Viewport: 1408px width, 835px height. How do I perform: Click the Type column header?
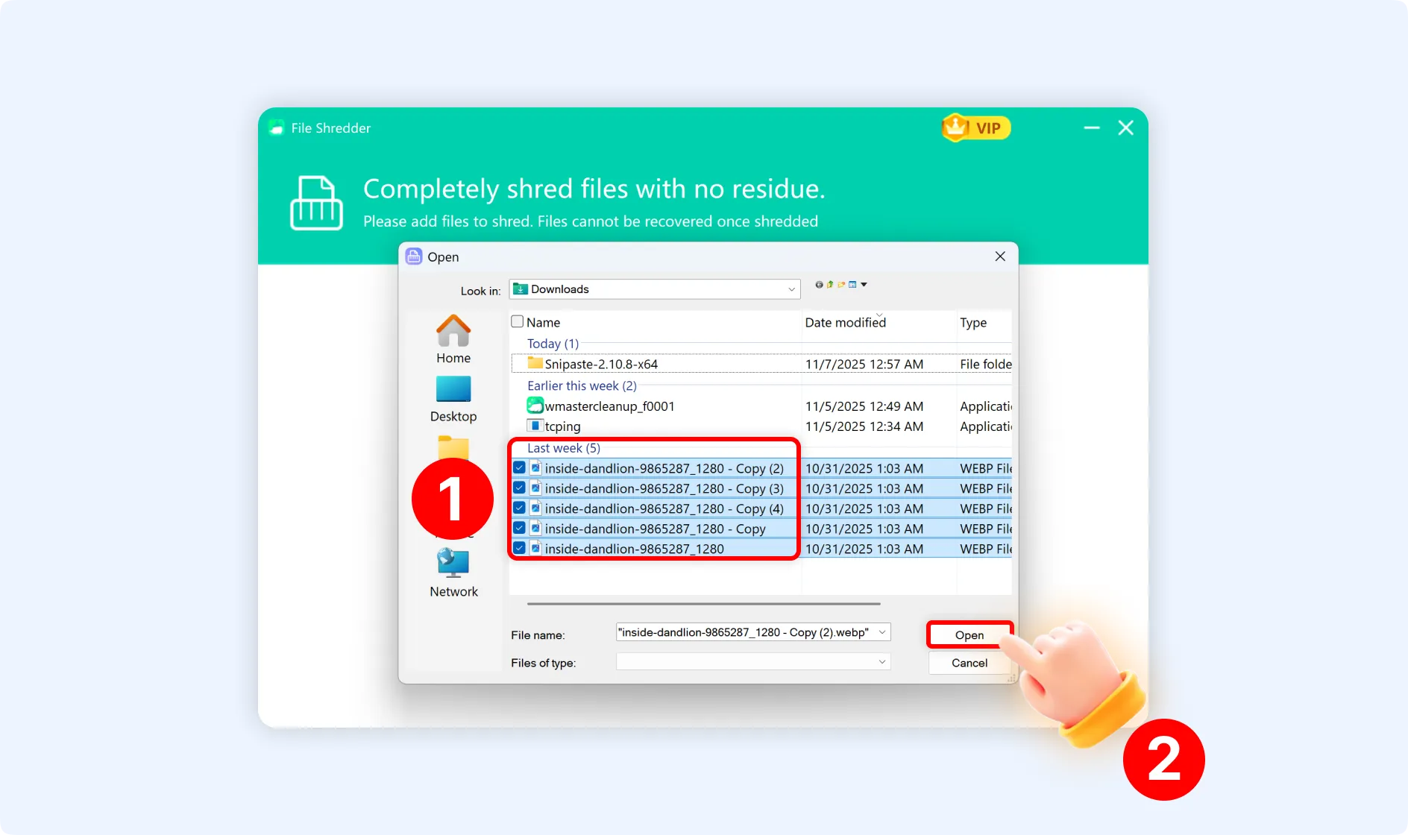(972, 322)
